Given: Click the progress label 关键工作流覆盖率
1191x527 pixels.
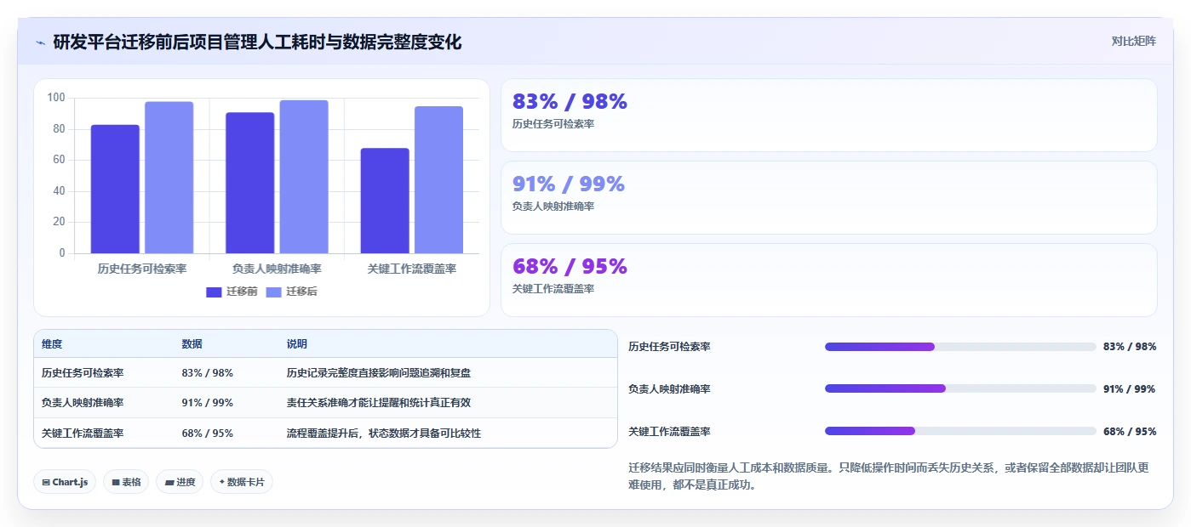Looking at the screenshot, I should point(669,431).
